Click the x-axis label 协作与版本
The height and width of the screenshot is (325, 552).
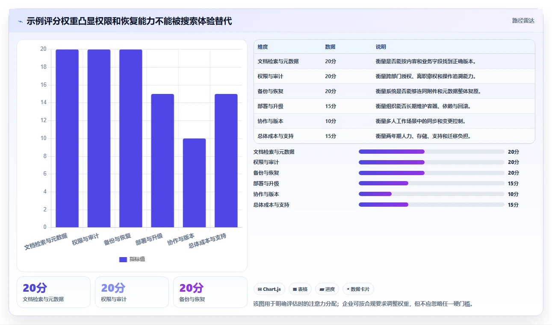[180, 239]
